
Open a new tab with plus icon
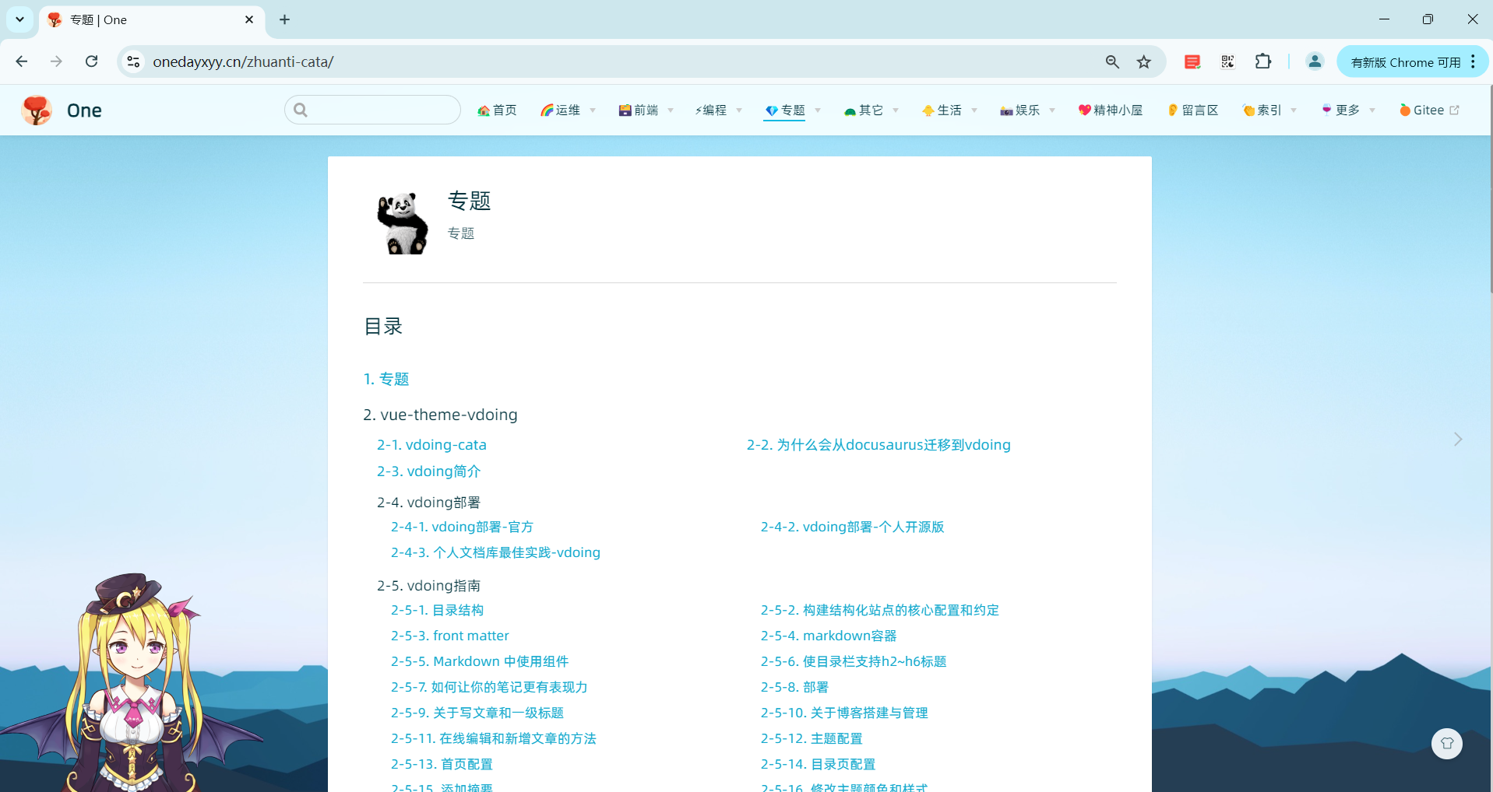[284, 19]
